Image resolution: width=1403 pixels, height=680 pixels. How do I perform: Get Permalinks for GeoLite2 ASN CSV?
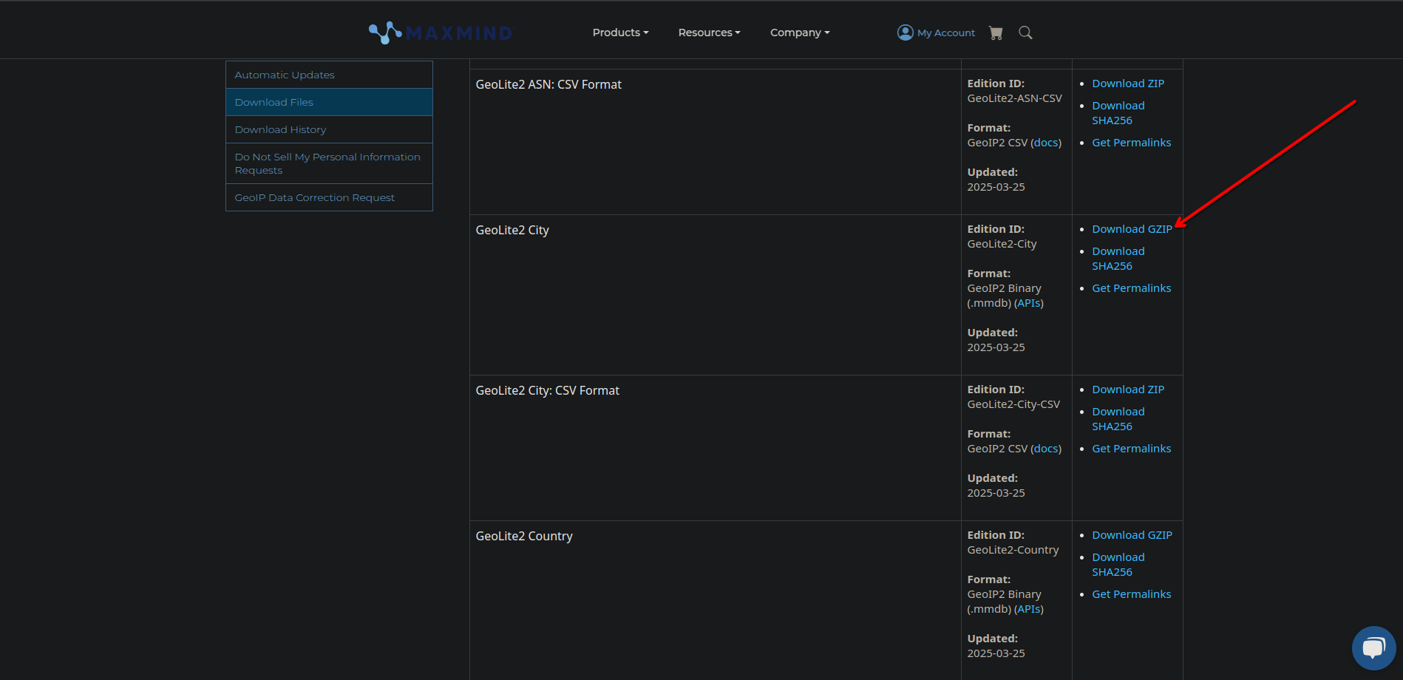(1131, 143)
